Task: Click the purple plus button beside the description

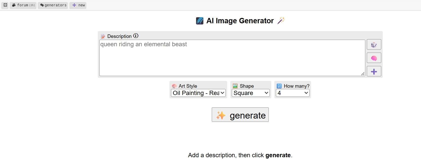Action: click(x=374, y=71)
